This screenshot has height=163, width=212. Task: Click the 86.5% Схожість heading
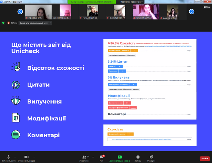(x=123, y=43)
